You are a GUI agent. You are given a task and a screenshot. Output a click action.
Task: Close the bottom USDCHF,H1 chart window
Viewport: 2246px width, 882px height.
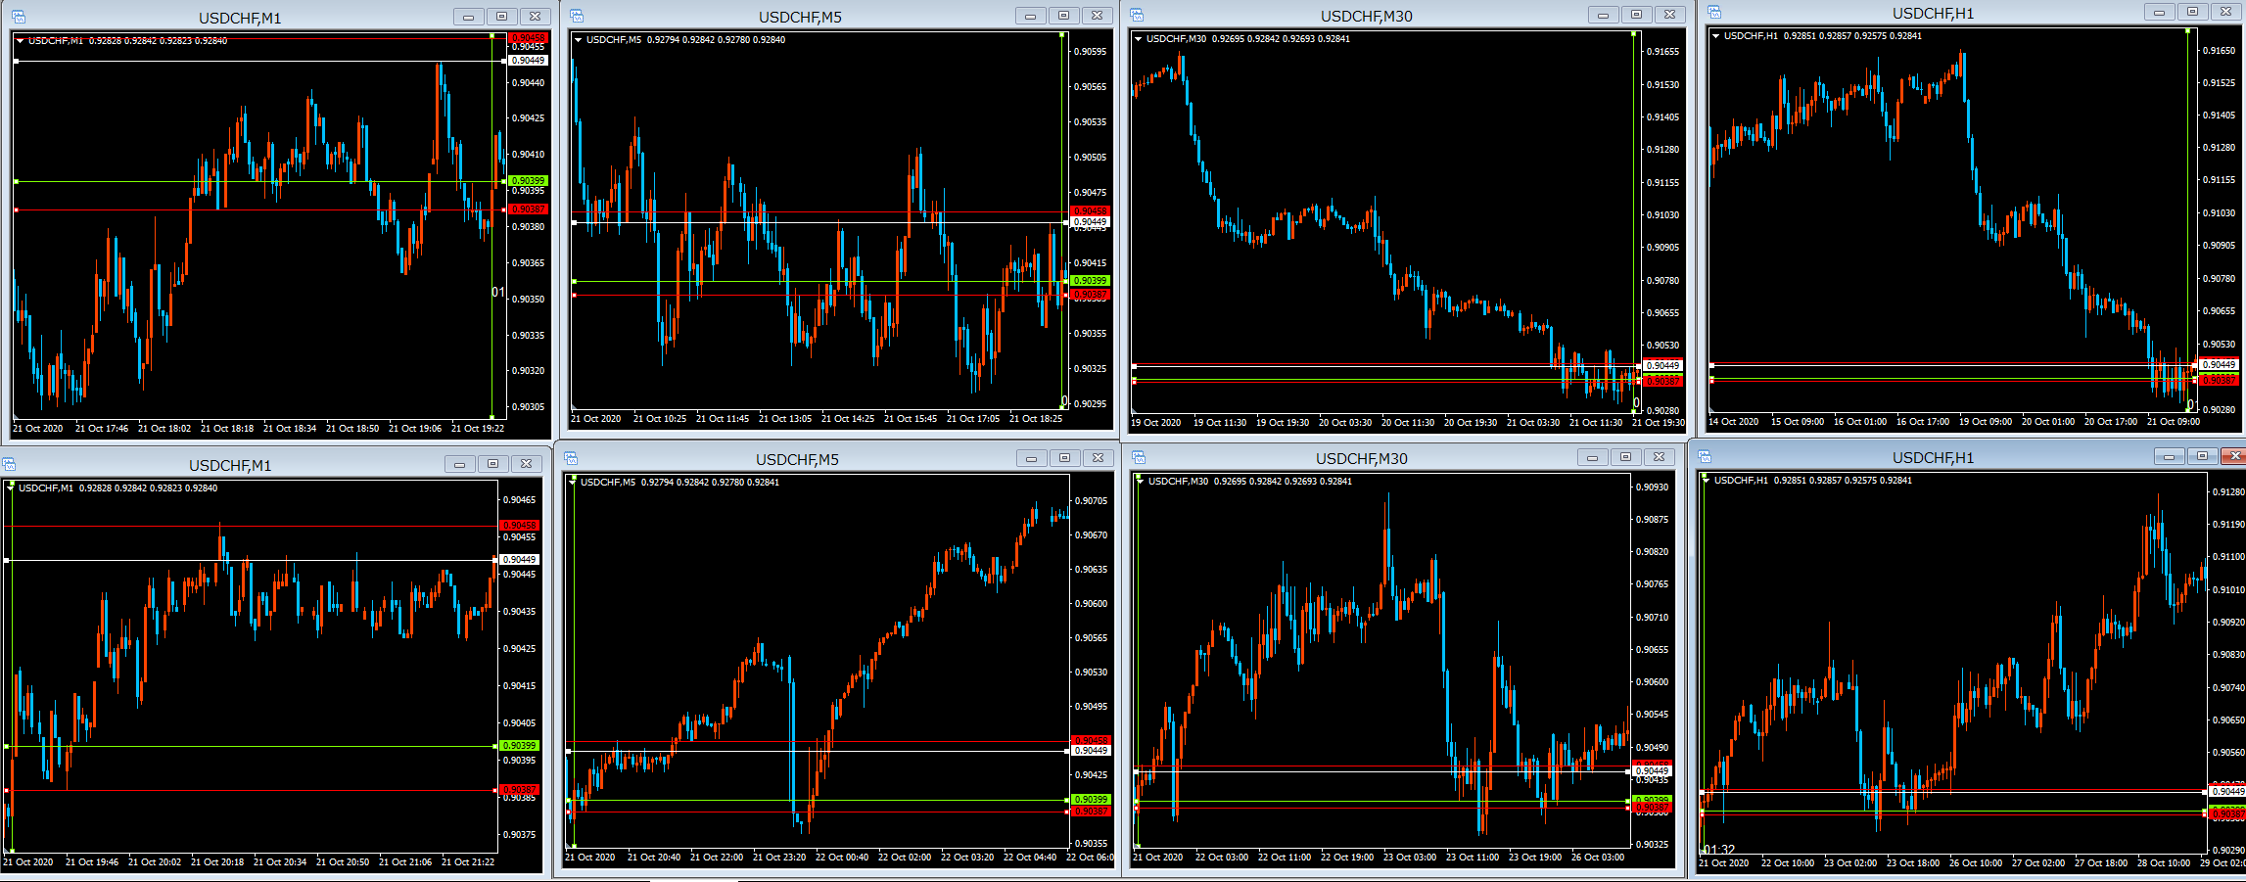(x=2233, y=456)
